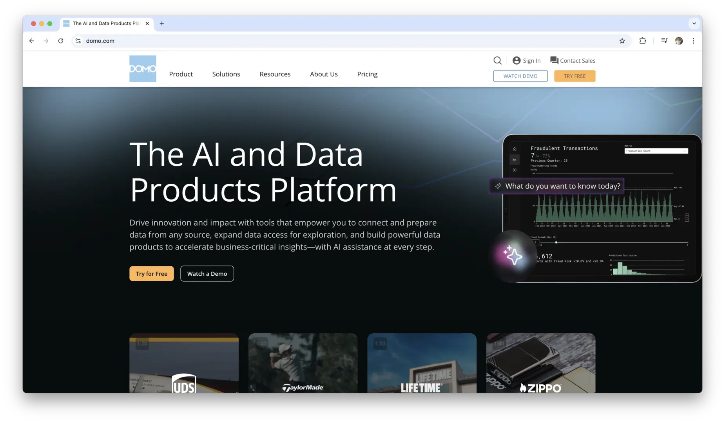
Task: Click the WATCH DEMO header button
Action: tap(520, 76)
